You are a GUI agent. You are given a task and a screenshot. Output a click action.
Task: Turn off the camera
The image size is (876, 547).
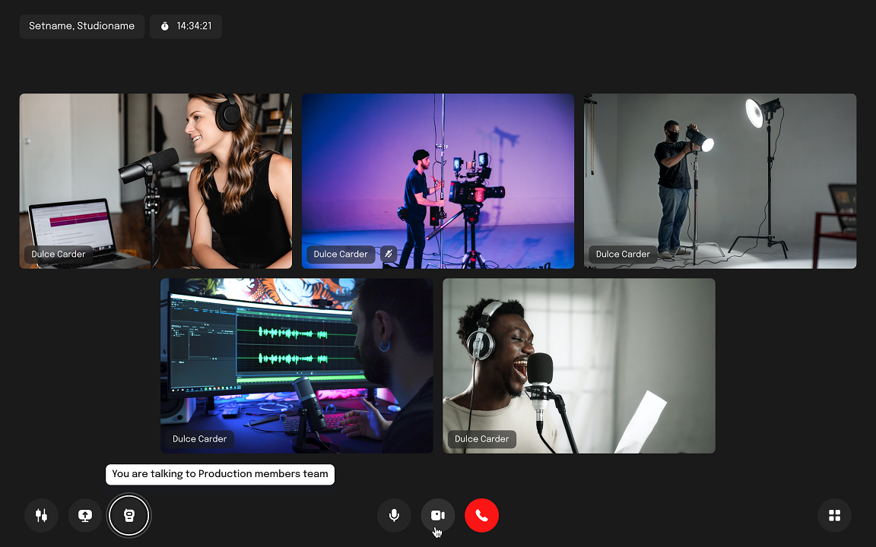(x=437, y=515)
